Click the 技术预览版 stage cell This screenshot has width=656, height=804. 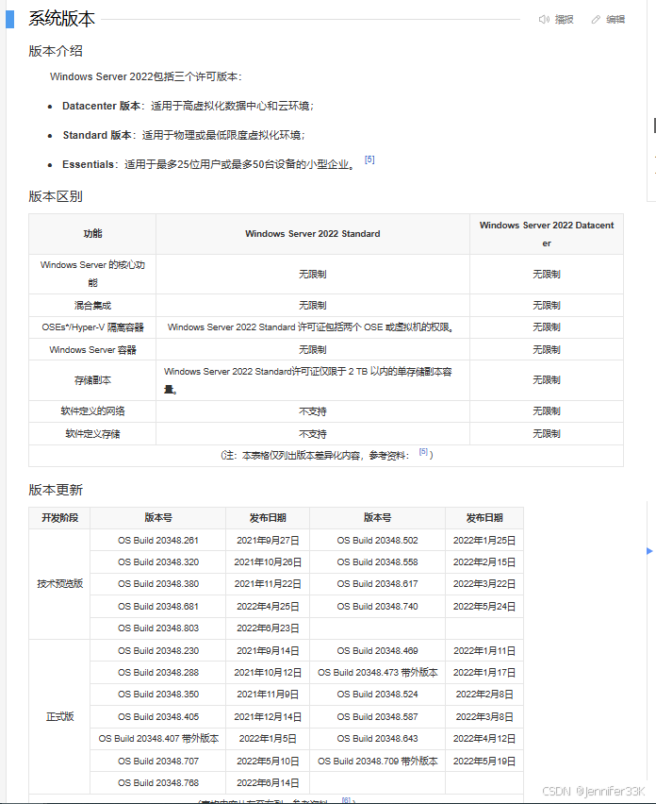coord(60,584)
